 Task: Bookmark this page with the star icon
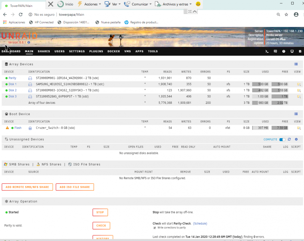pos(286,15)
